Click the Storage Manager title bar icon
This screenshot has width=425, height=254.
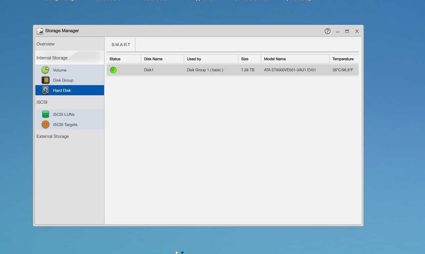[40, 31]
